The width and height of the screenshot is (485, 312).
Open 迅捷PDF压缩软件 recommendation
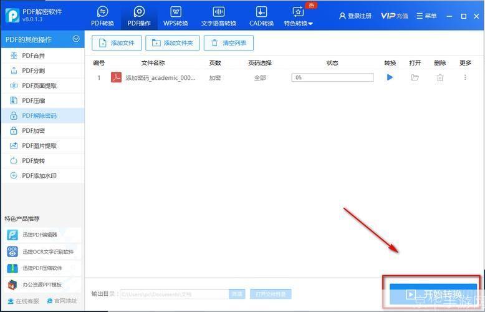[42, 268]
